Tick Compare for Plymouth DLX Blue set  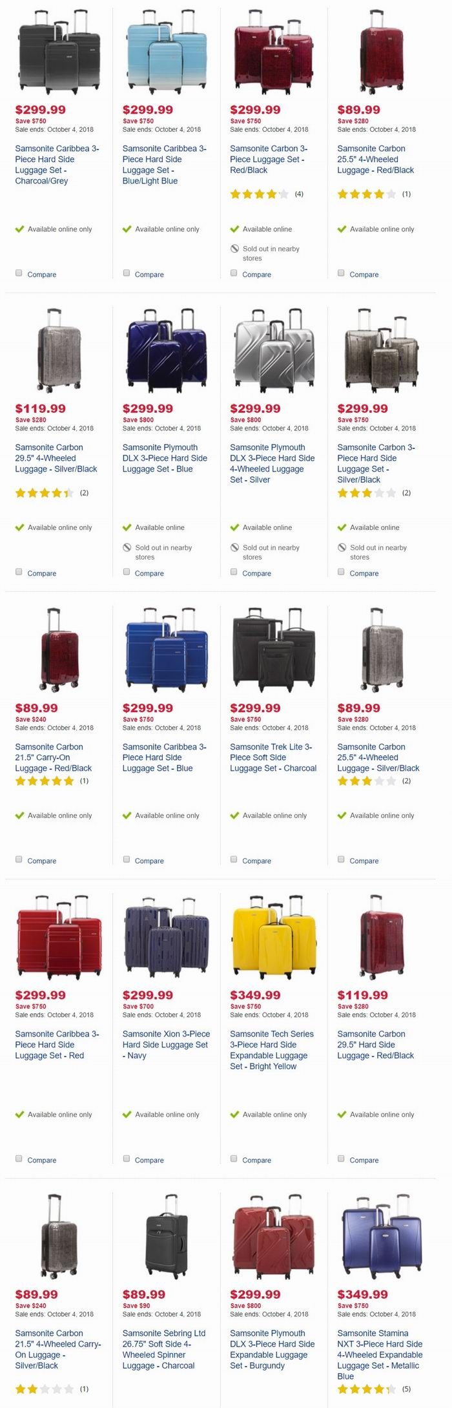[127, 571]
